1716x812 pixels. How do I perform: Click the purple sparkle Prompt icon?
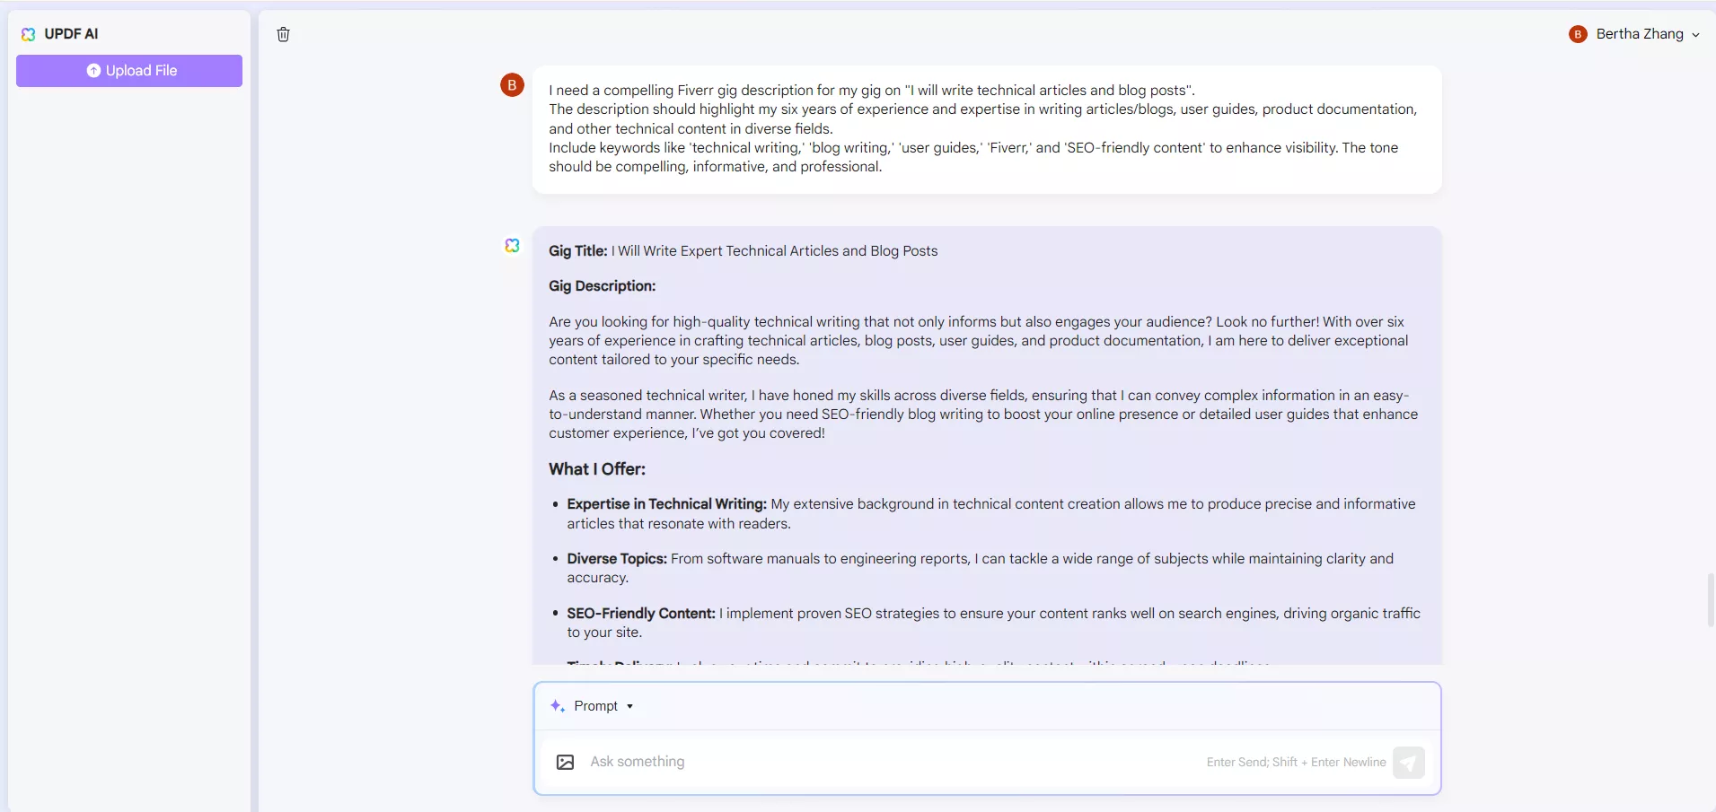557,706
